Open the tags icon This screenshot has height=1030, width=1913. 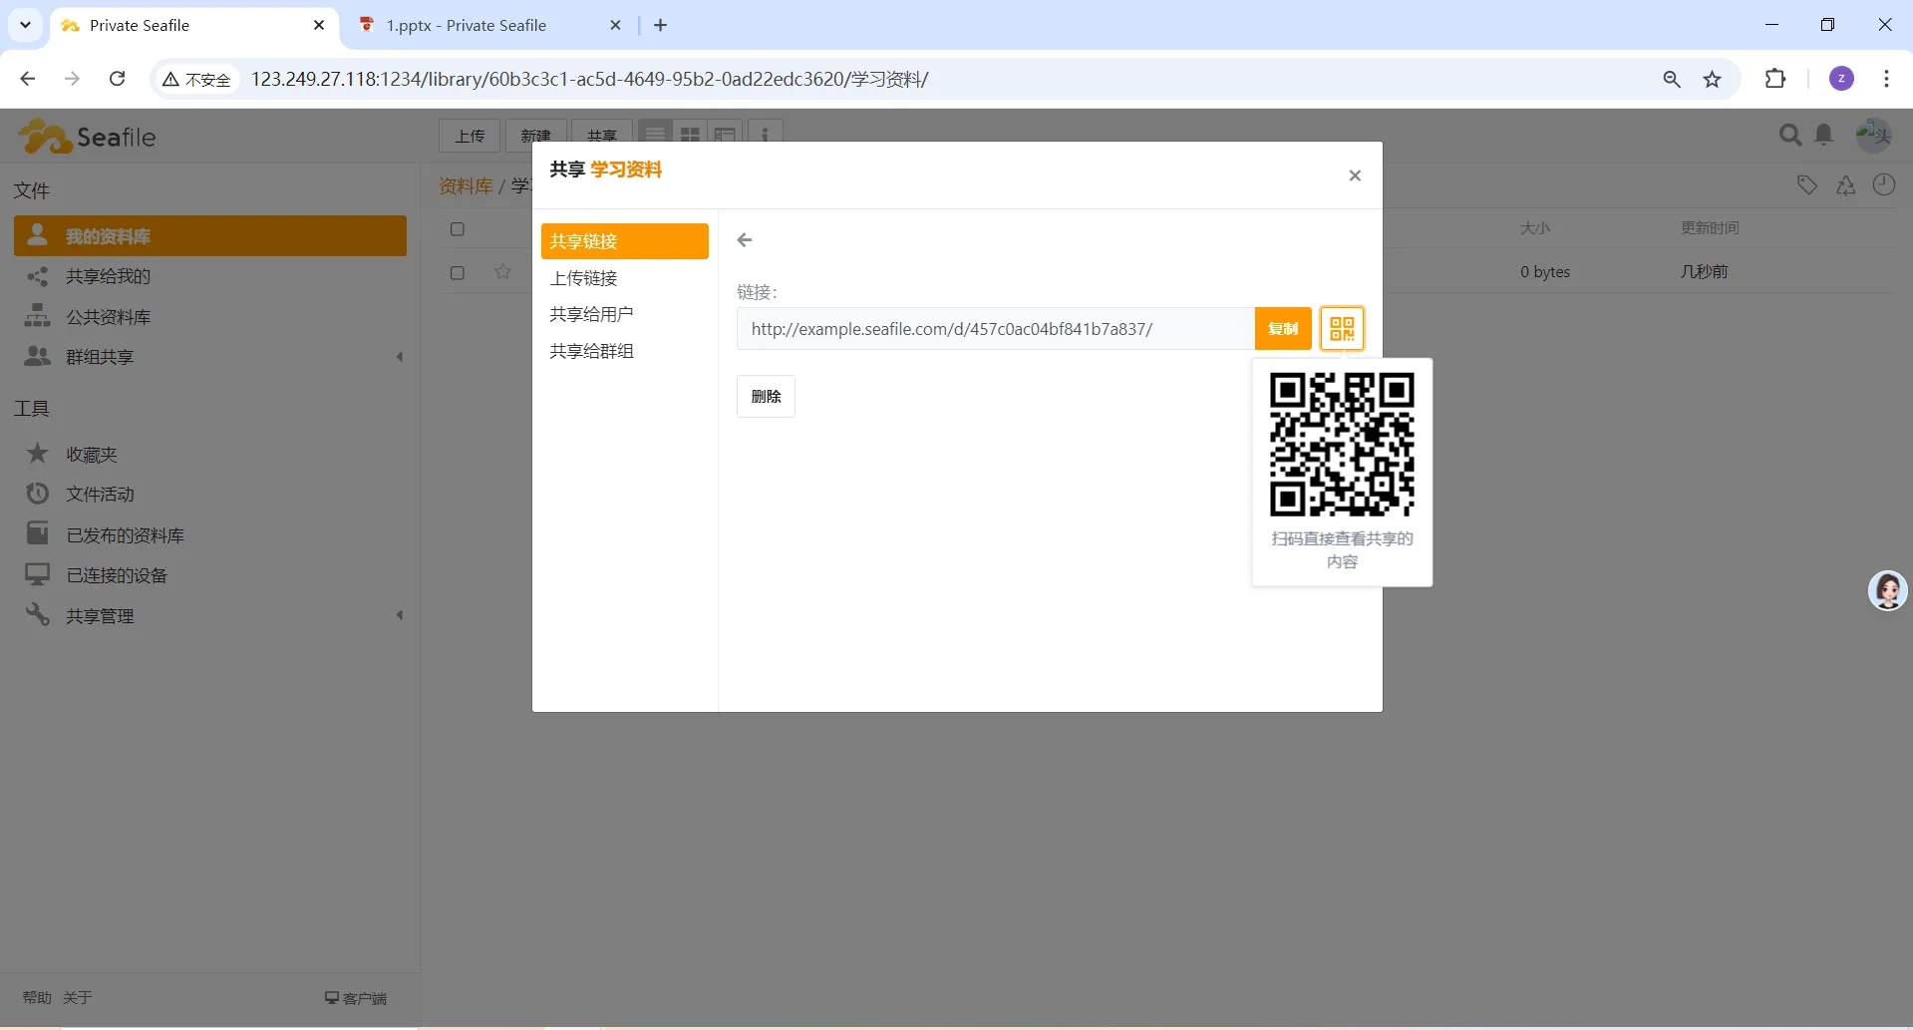(x=1806, y=184)
